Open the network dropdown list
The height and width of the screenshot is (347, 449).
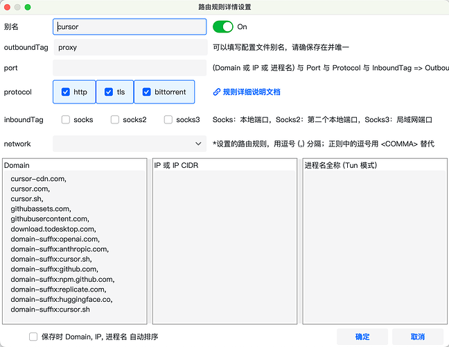point(130,144)
